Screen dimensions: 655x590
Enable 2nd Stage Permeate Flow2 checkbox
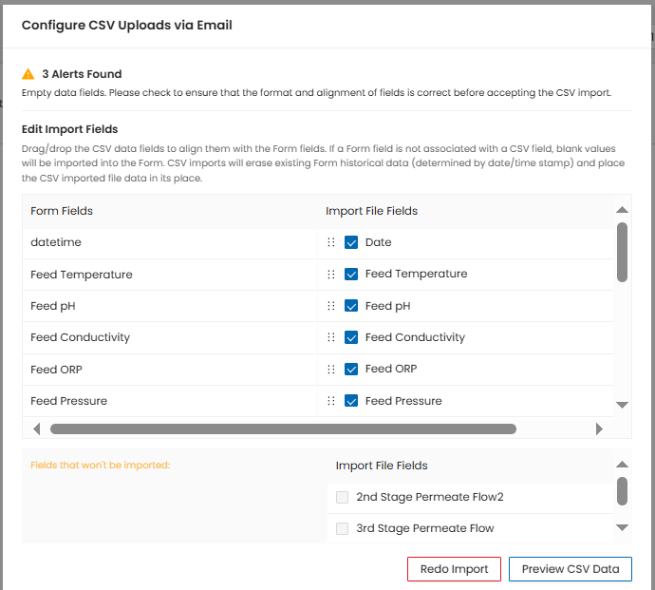click(x=342, y=497)
